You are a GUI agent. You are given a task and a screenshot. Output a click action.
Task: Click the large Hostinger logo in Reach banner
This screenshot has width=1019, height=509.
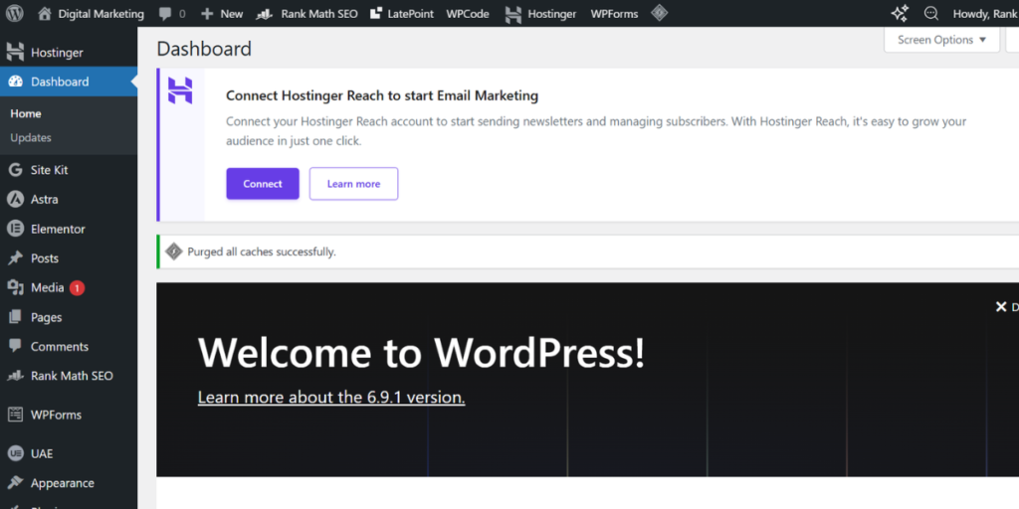[180, 90]
